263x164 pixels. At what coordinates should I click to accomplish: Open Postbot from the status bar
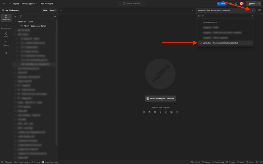pos(195,162)
